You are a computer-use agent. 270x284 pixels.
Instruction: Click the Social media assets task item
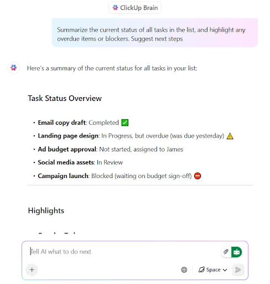[80, 163]
